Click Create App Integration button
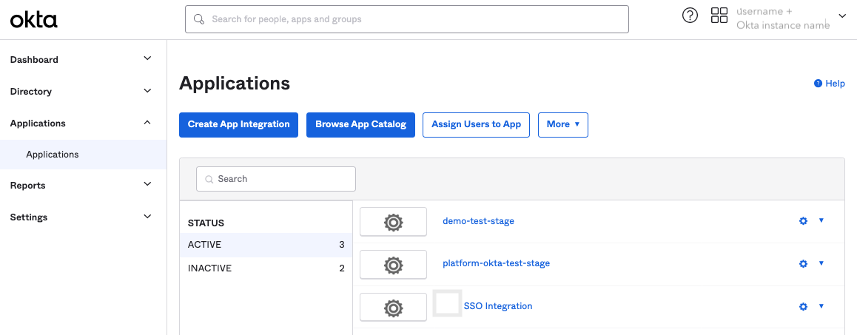Viewport: 857px width, 335px height. coord(238,124)
